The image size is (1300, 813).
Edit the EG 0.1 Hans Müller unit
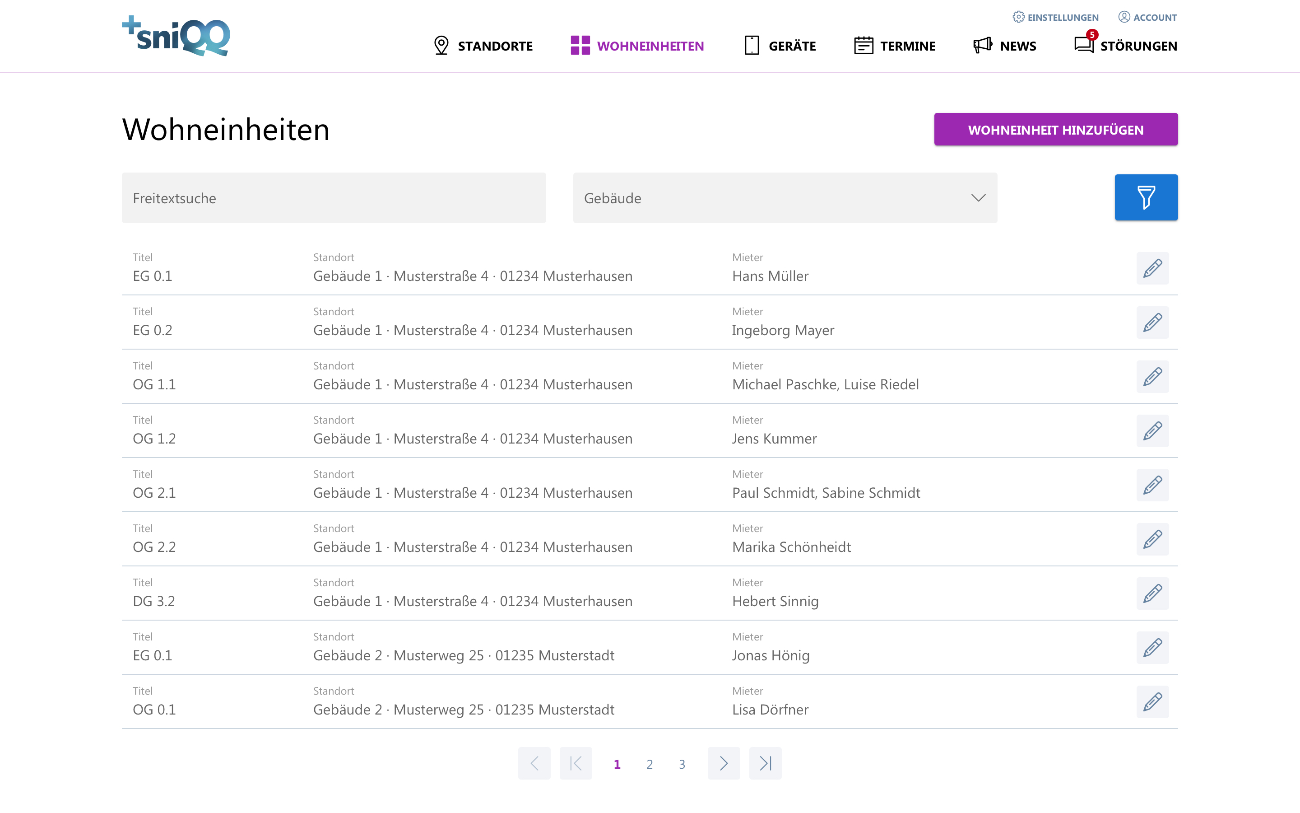tap(1152, 268)
